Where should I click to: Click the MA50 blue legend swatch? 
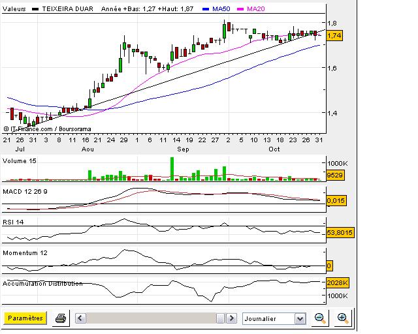[x=206, y=9]
